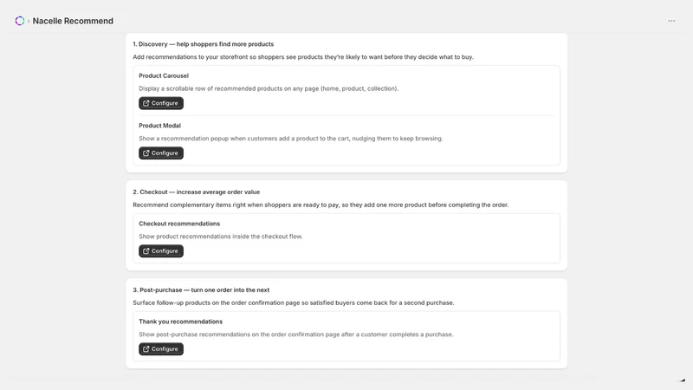
Task: Select the Nacelle Recommend breadcrumb title
Action: (x=73, y=21)
